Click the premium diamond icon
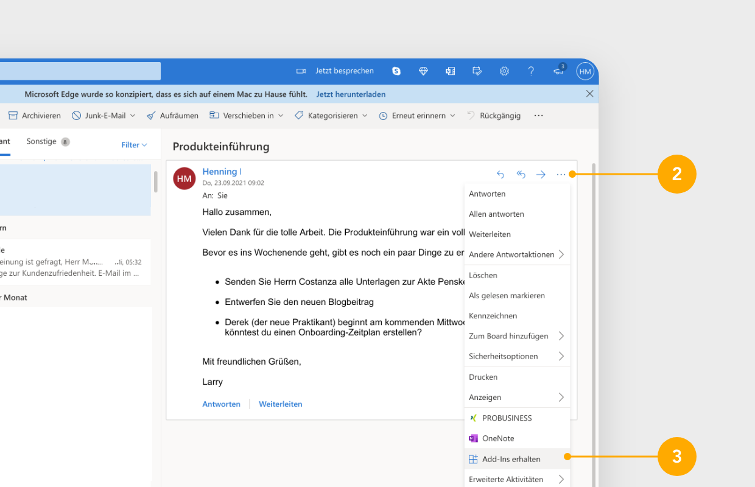The width and height of the screenshot is (755, 487). (x=424, y=71)
